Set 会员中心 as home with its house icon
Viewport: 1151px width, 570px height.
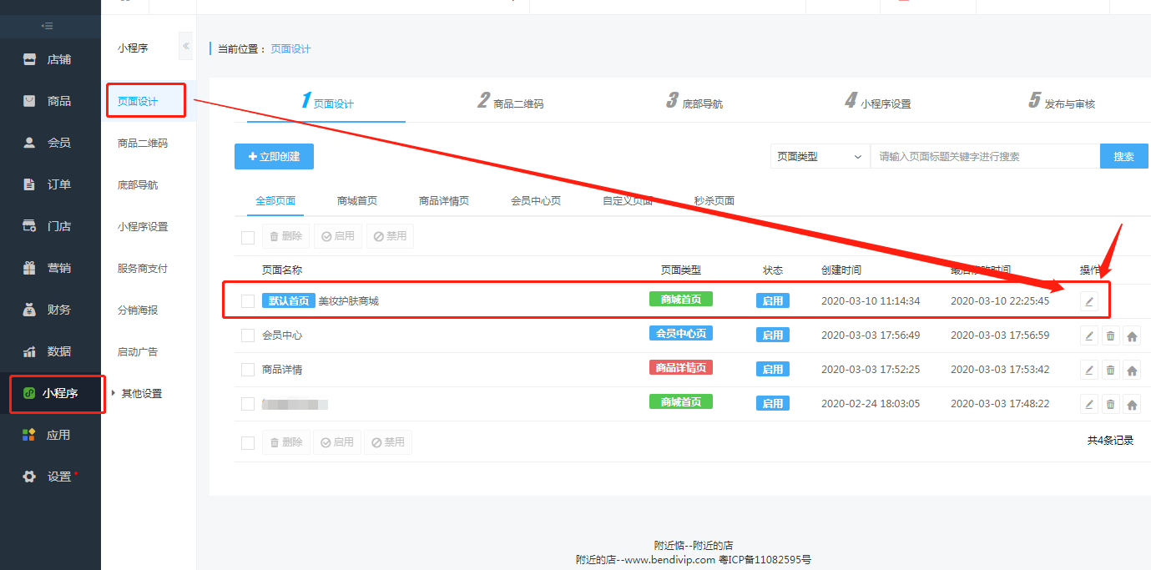click(x=1132, y=335)
